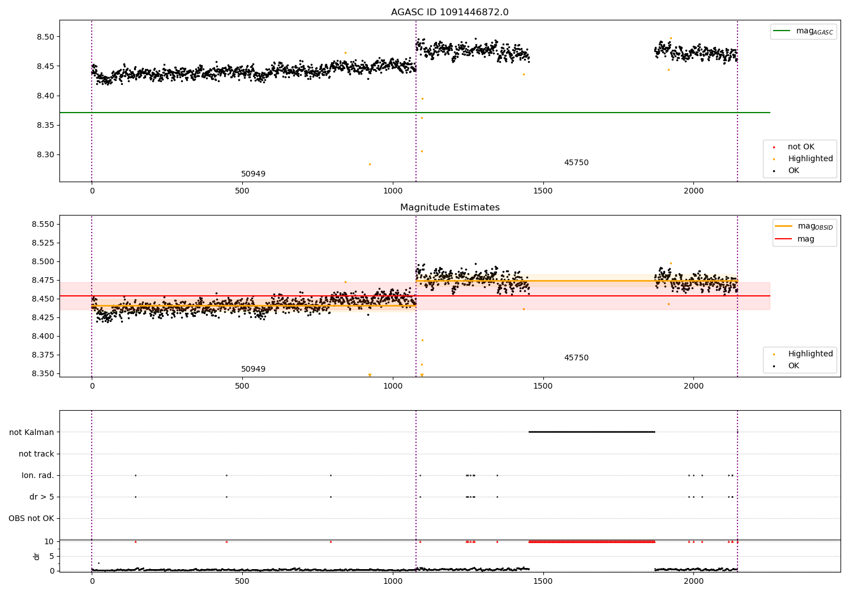Click the black 'not Kalman' flagged segment

click(x=591, y=432)
